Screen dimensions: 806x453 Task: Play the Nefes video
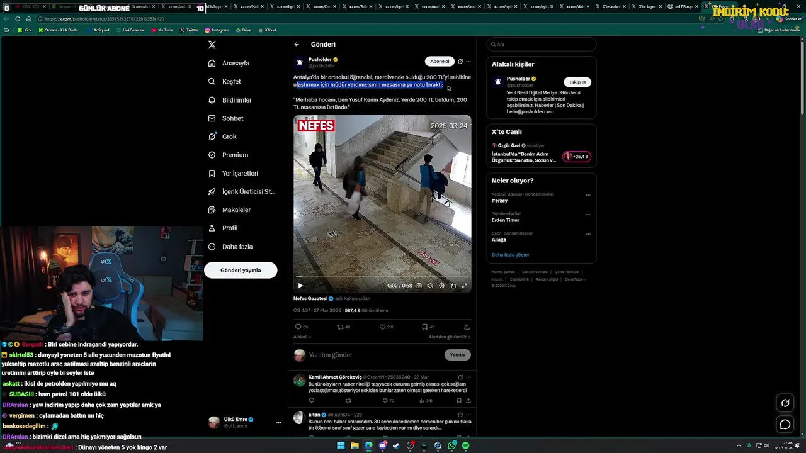[300, 286]
